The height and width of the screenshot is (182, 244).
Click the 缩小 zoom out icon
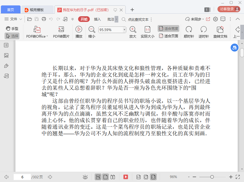[x=92, y=32]
